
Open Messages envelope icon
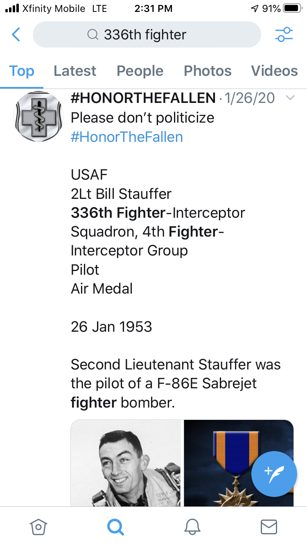(269, 526)
